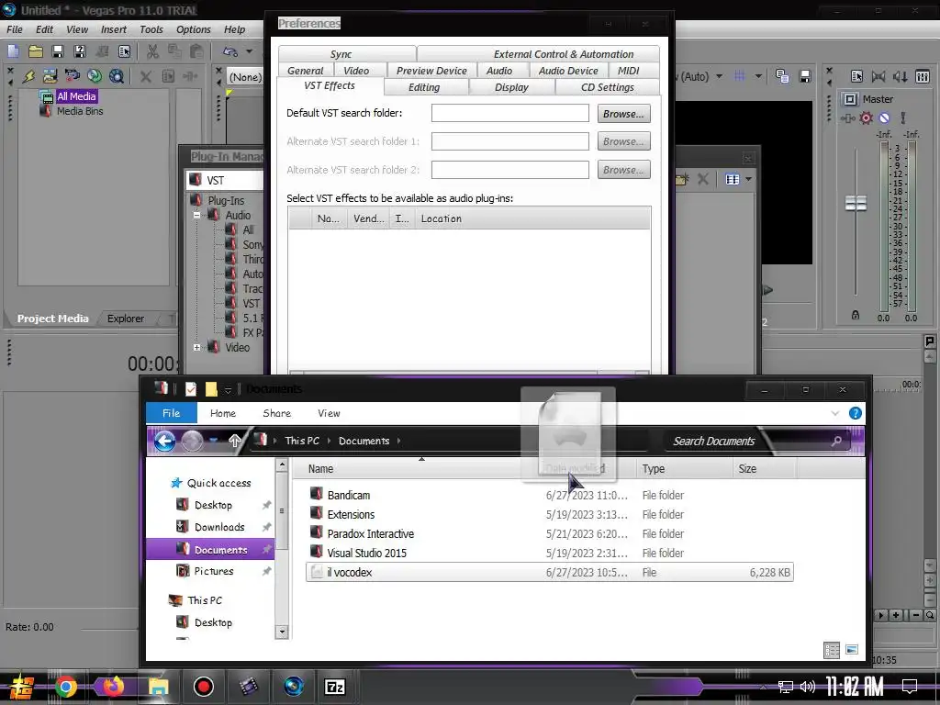Open the Options menu in Vegas

193,29
